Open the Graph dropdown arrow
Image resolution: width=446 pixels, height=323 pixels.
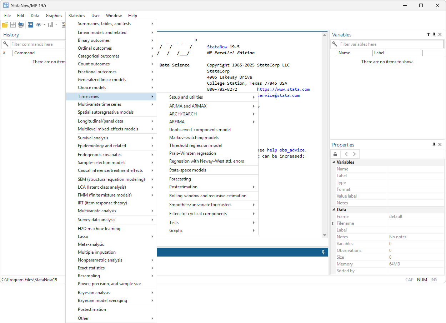pos(56,25)
